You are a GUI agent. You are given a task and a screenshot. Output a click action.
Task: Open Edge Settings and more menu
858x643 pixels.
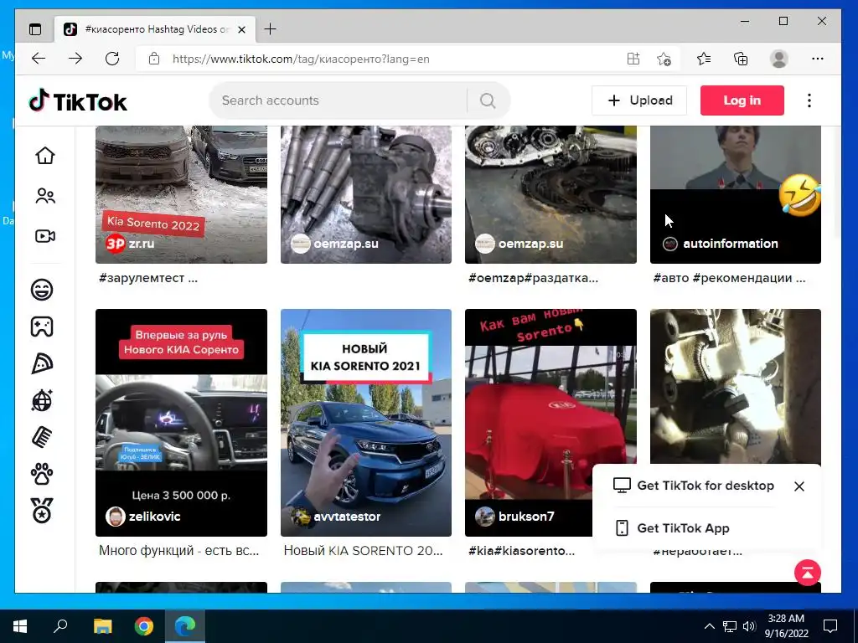point(818,59)
